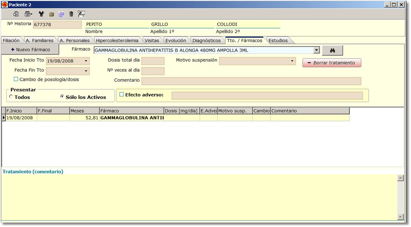
Task: Open the A. Personales tab
Action: 75,41
